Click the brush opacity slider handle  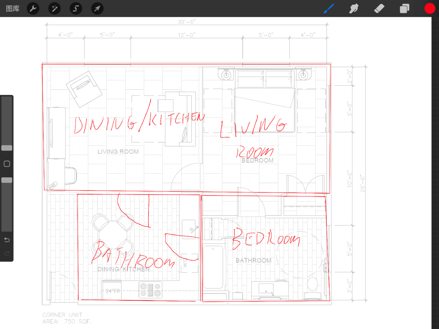click(x=7, y=180)
